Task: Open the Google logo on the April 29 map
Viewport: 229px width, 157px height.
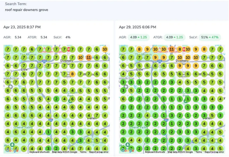Action: pos(128,150)
